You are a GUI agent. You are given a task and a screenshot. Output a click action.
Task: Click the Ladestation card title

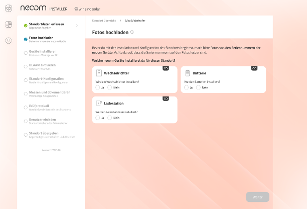(x=114, y=103)
